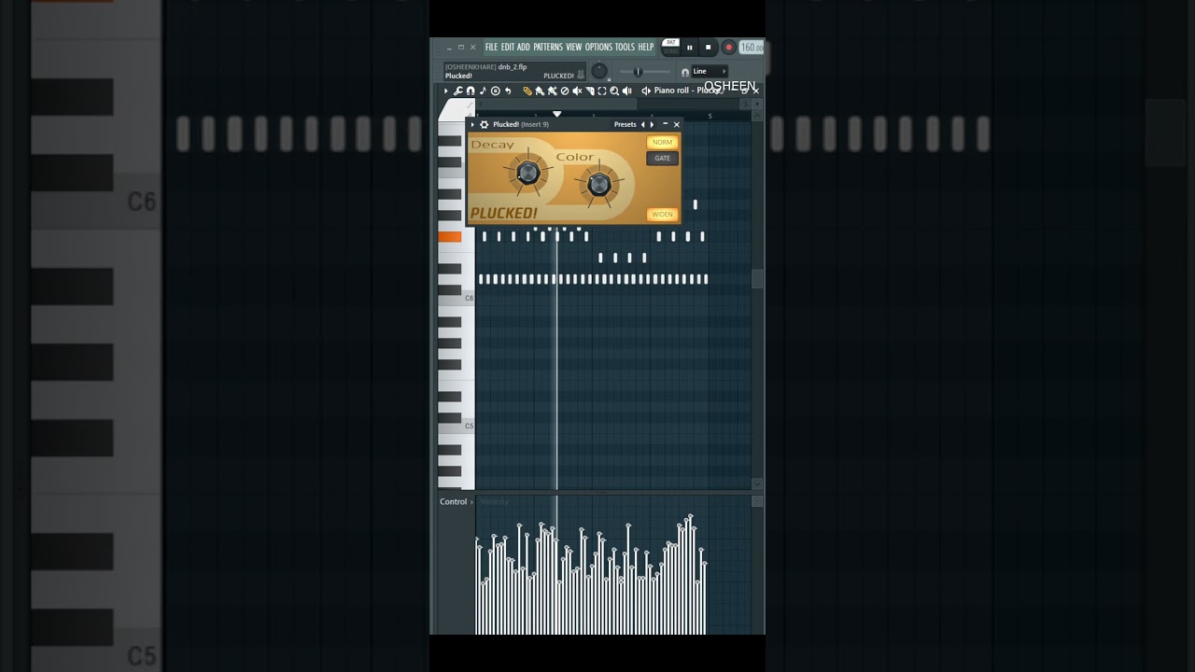Click the circular record-style icon in piano roll toolbar
The height and width of the screenshot is (672, 1195).
pos(496,91)
